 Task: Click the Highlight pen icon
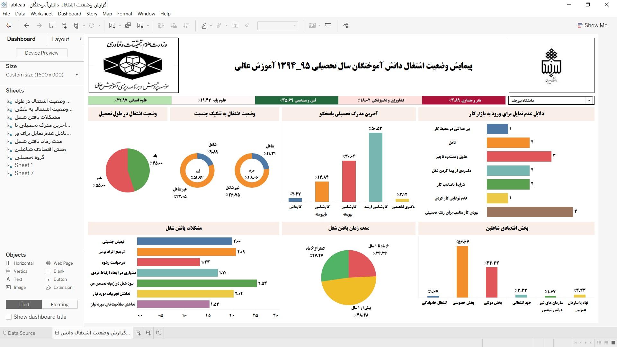pyautogui.click(x=204, y=25)
